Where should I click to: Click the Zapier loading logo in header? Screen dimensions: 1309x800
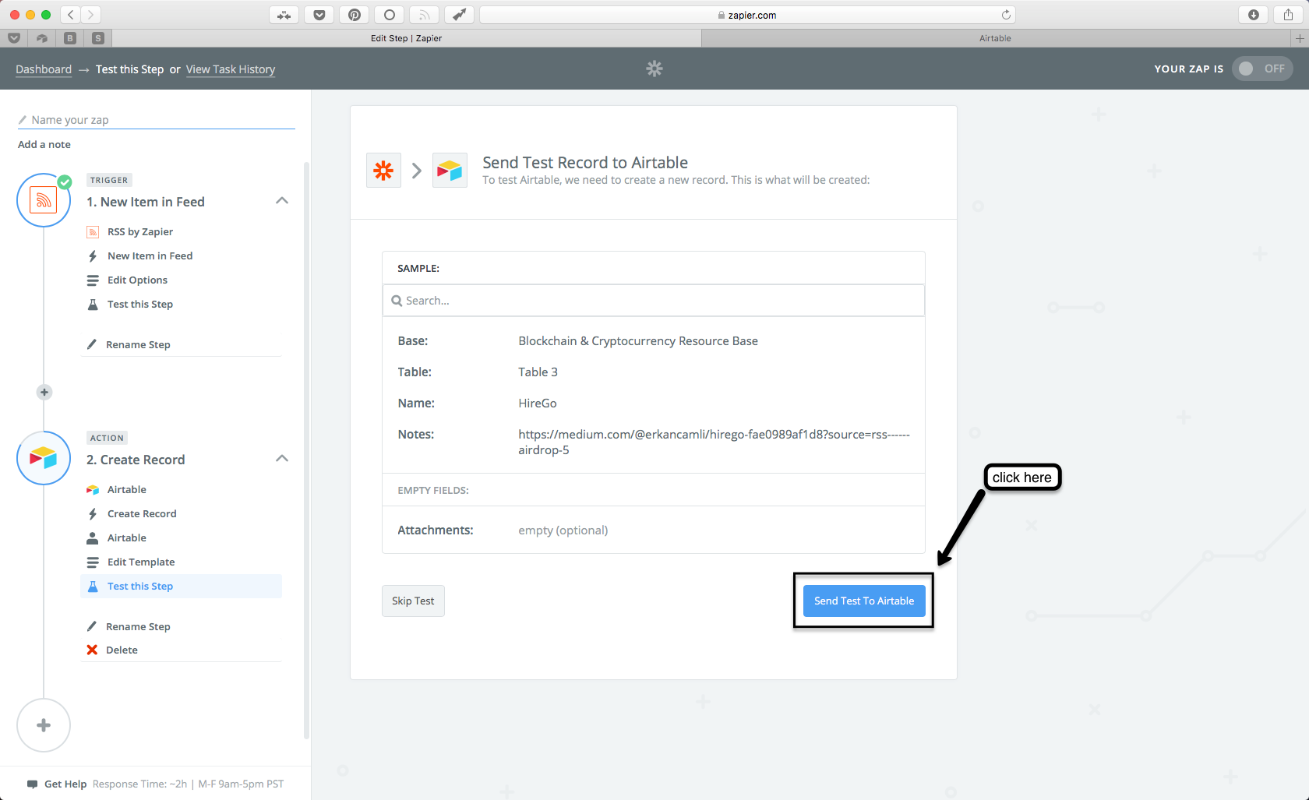pos(654,69)
